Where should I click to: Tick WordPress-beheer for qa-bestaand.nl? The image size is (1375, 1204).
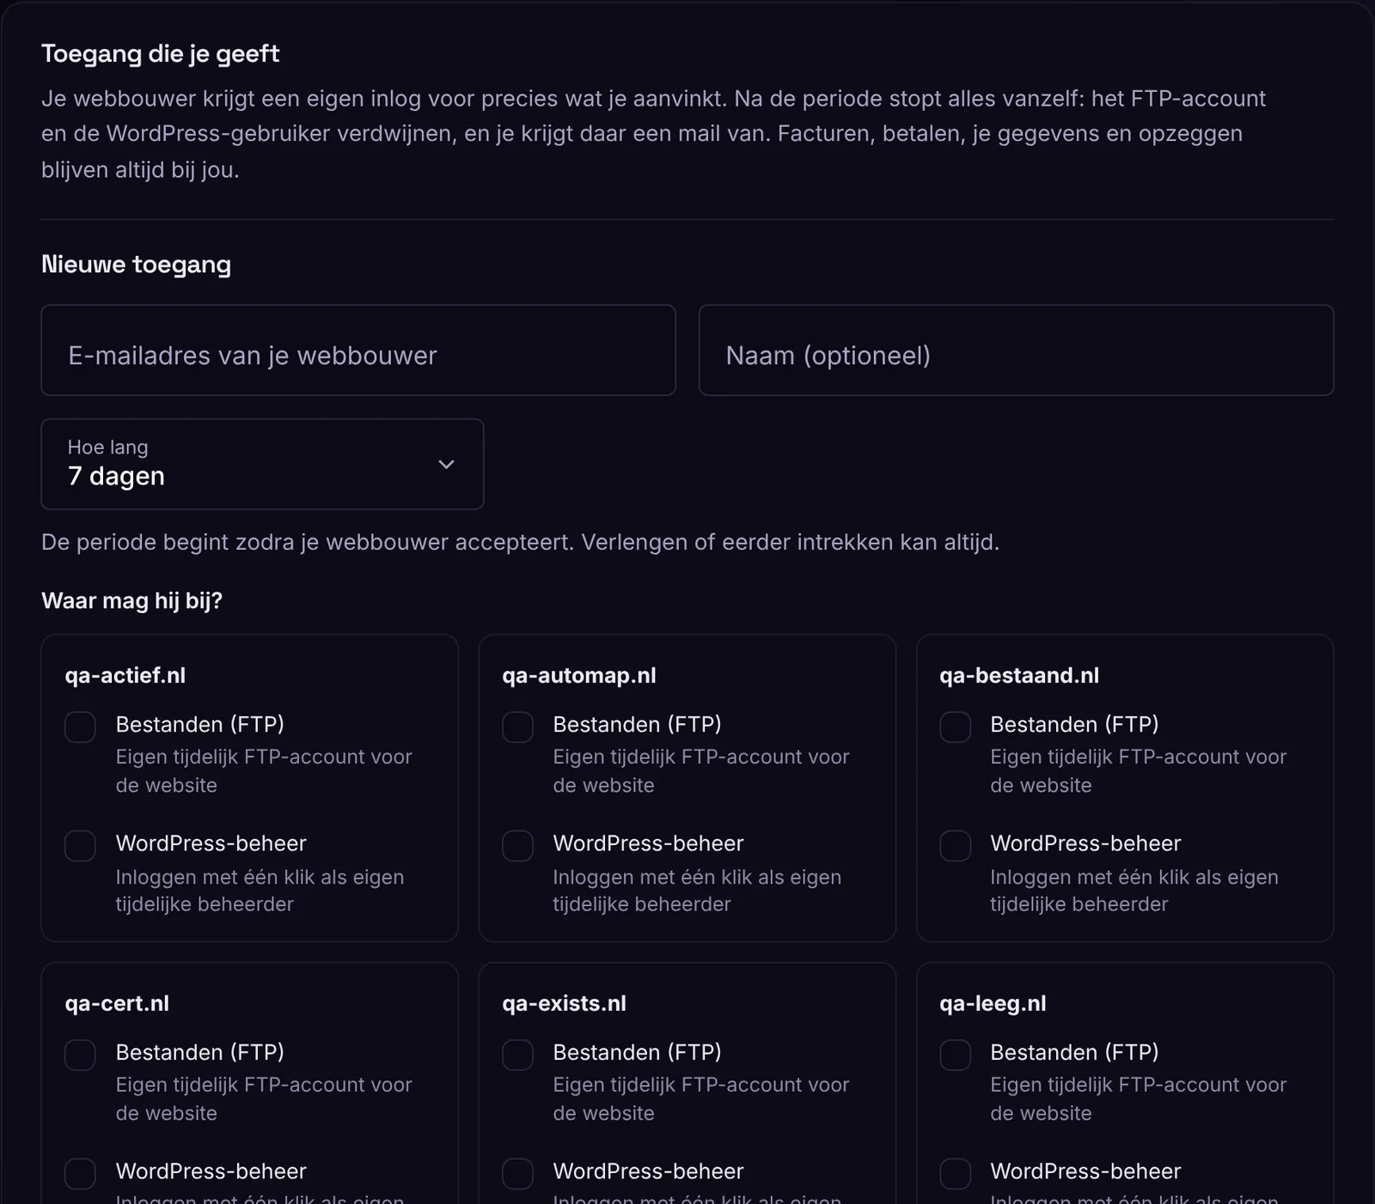pyautogui.click(x=955, y=846)
